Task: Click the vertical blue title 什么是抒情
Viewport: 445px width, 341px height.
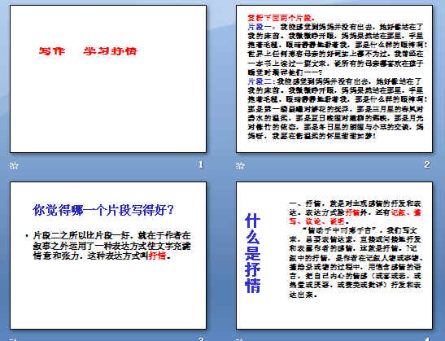Action: pyautogui.click(x=252, y=253)
